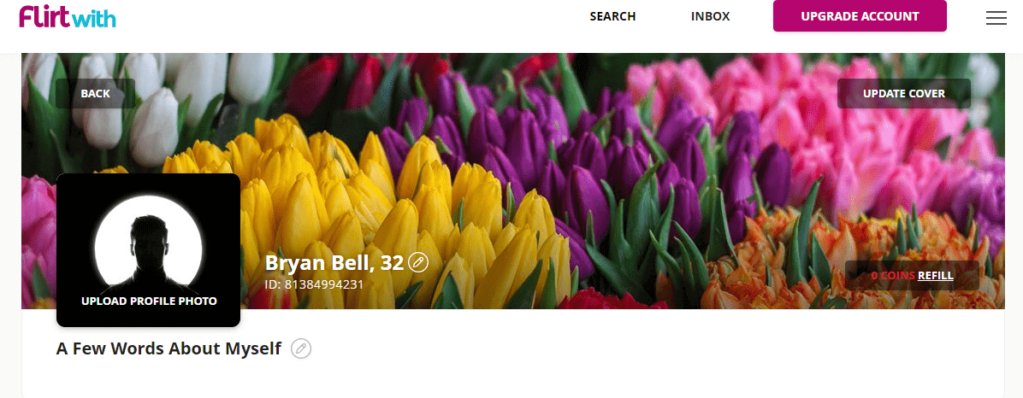Click the pencil icon beside Bryan Bell, 32
This screenshot has height=398, width=1023.
click(417, 263)
